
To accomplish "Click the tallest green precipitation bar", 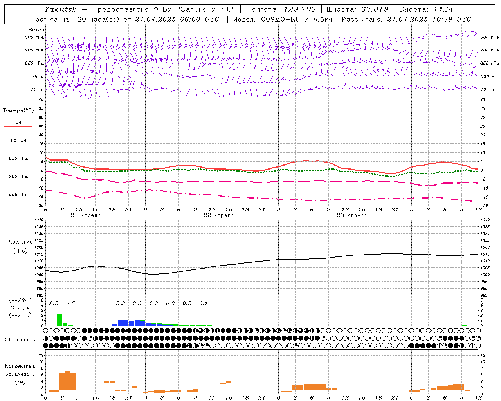I will 59,320.
